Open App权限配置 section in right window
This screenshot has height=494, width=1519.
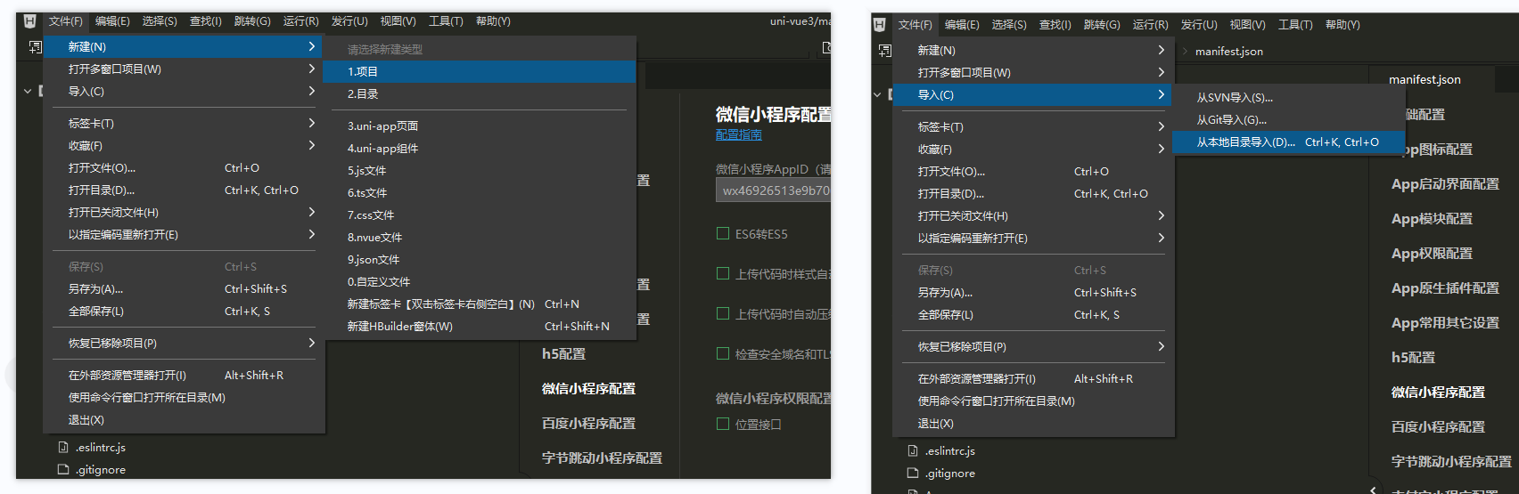click(1432, 254)
